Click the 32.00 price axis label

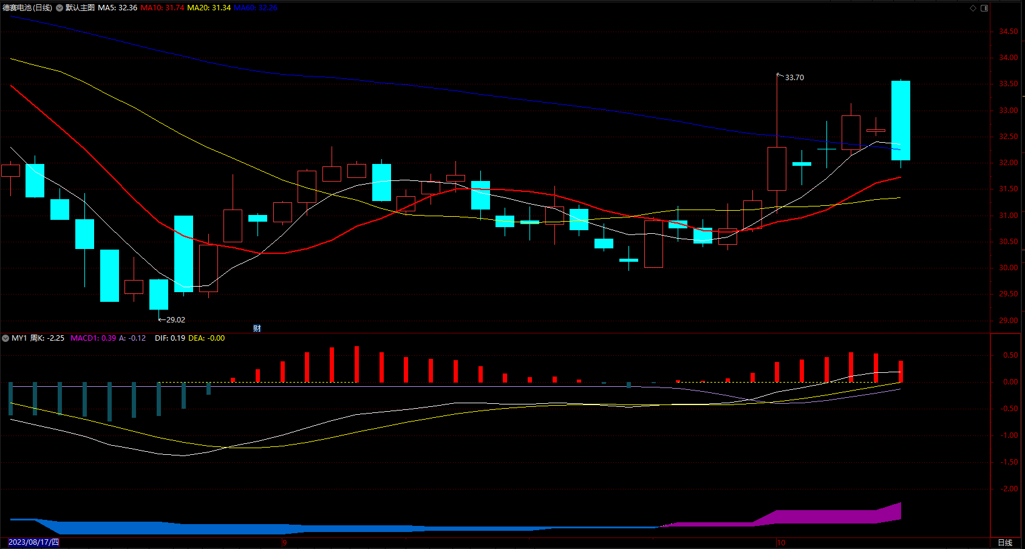(1009, 163)
